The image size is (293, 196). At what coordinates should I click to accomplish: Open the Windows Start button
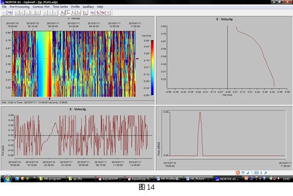pos(7,179)
